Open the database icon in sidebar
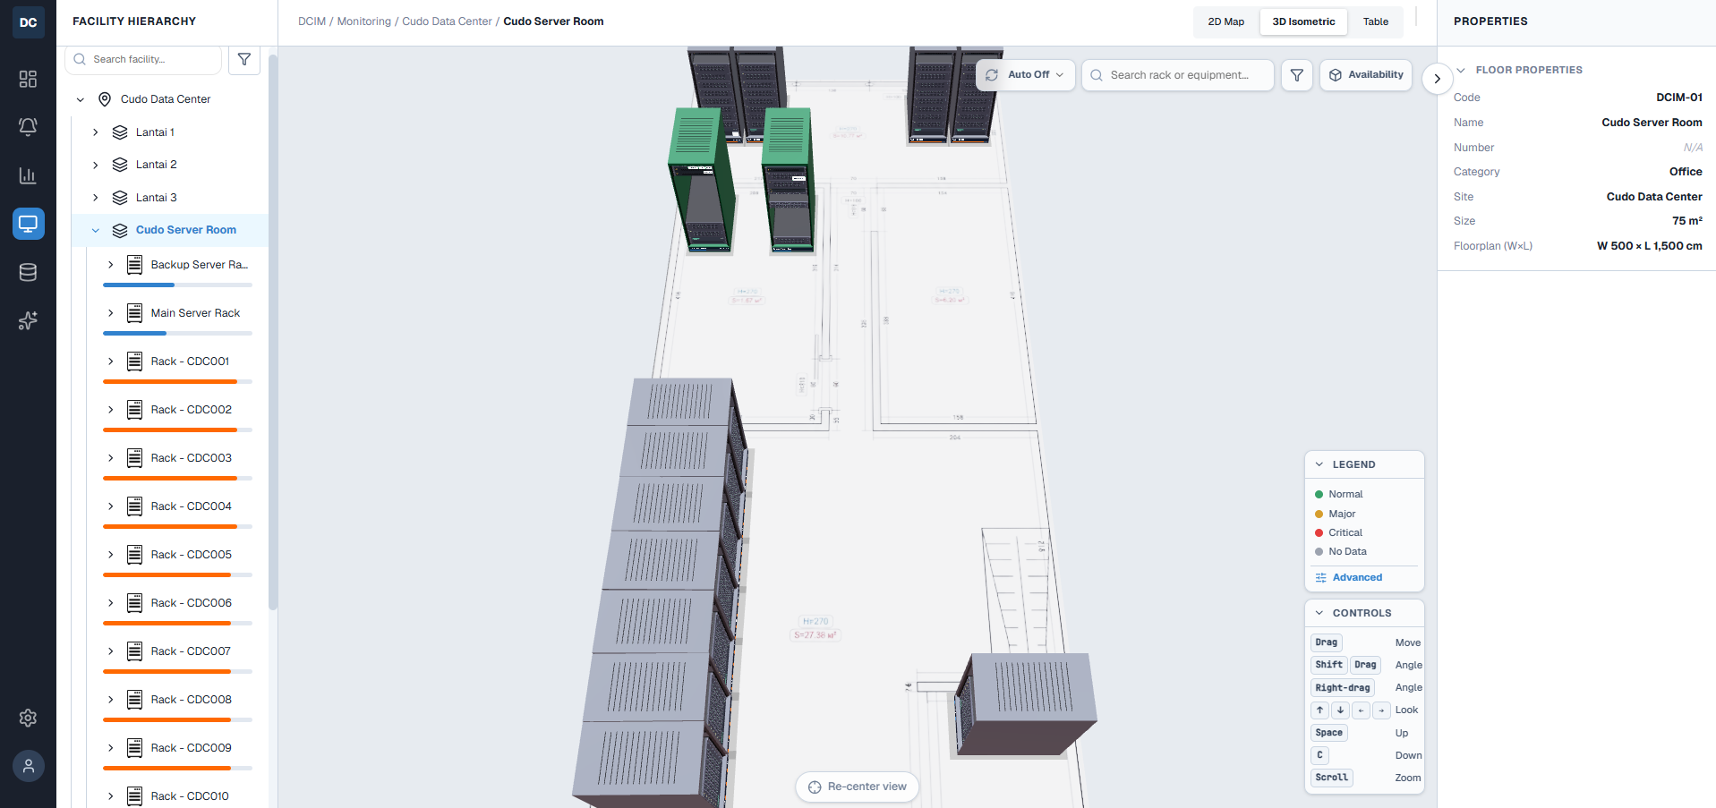The image size is (1716, 808). point(28,272)
